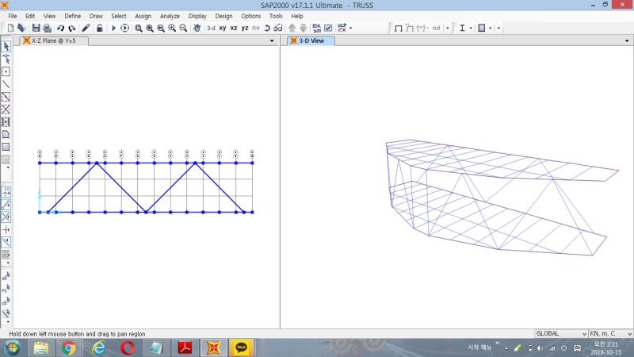The width and height of the screenshot is (634, 357).
Task: Open the Options menu
Action: click(x=250, y=16)
